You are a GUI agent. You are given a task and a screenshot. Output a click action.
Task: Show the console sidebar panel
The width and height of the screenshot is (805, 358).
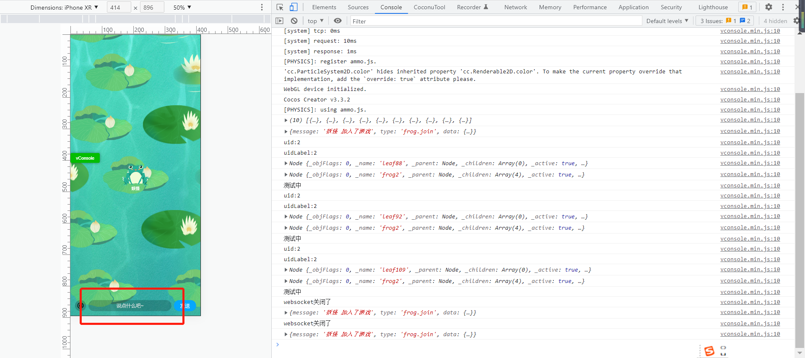tap(280, 21)
